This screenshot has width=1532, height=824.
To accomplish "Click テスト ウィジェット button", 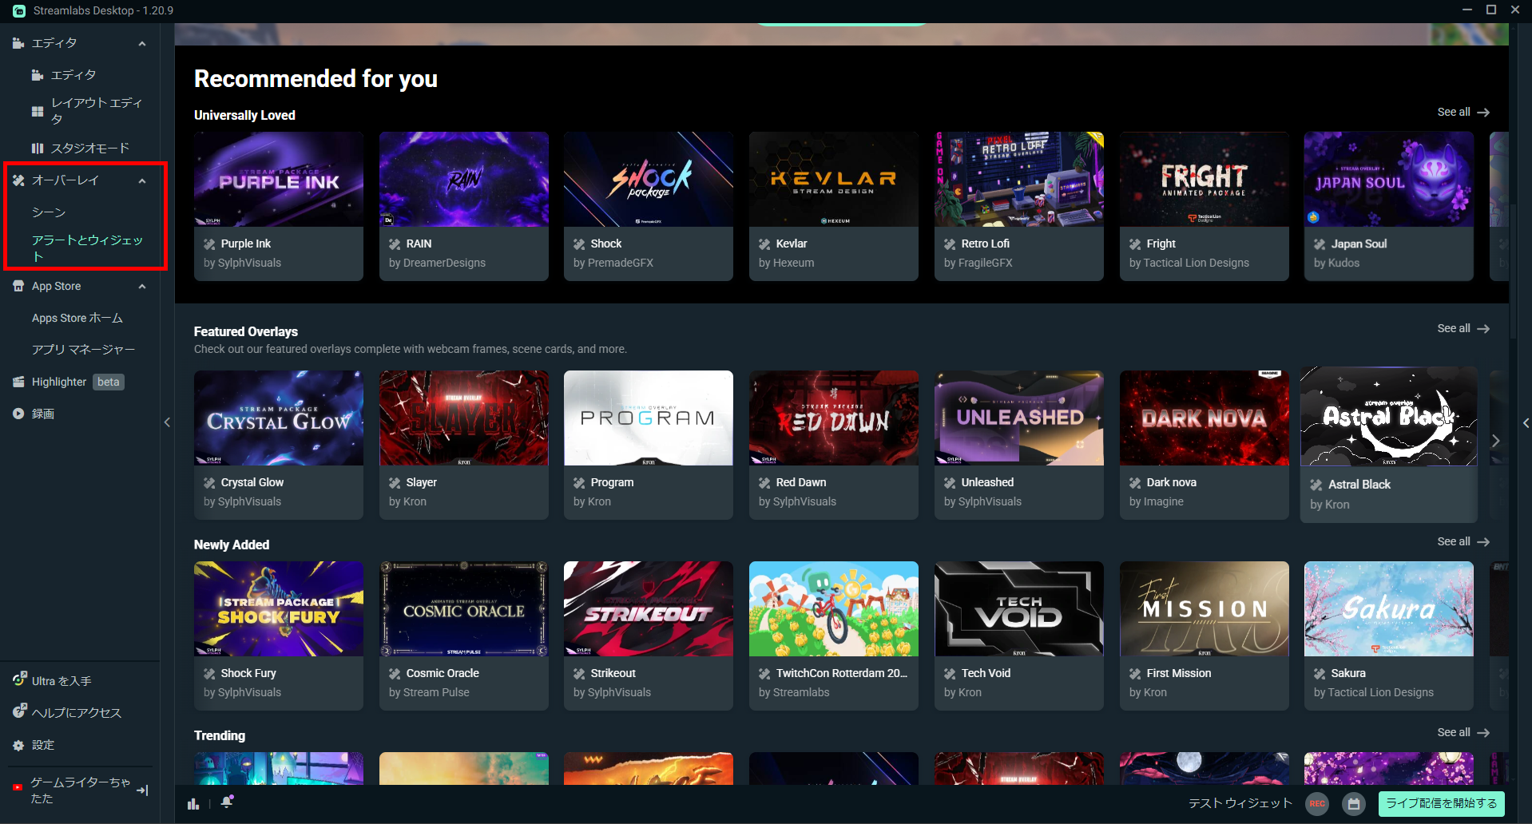I will tap(1240, 803).
